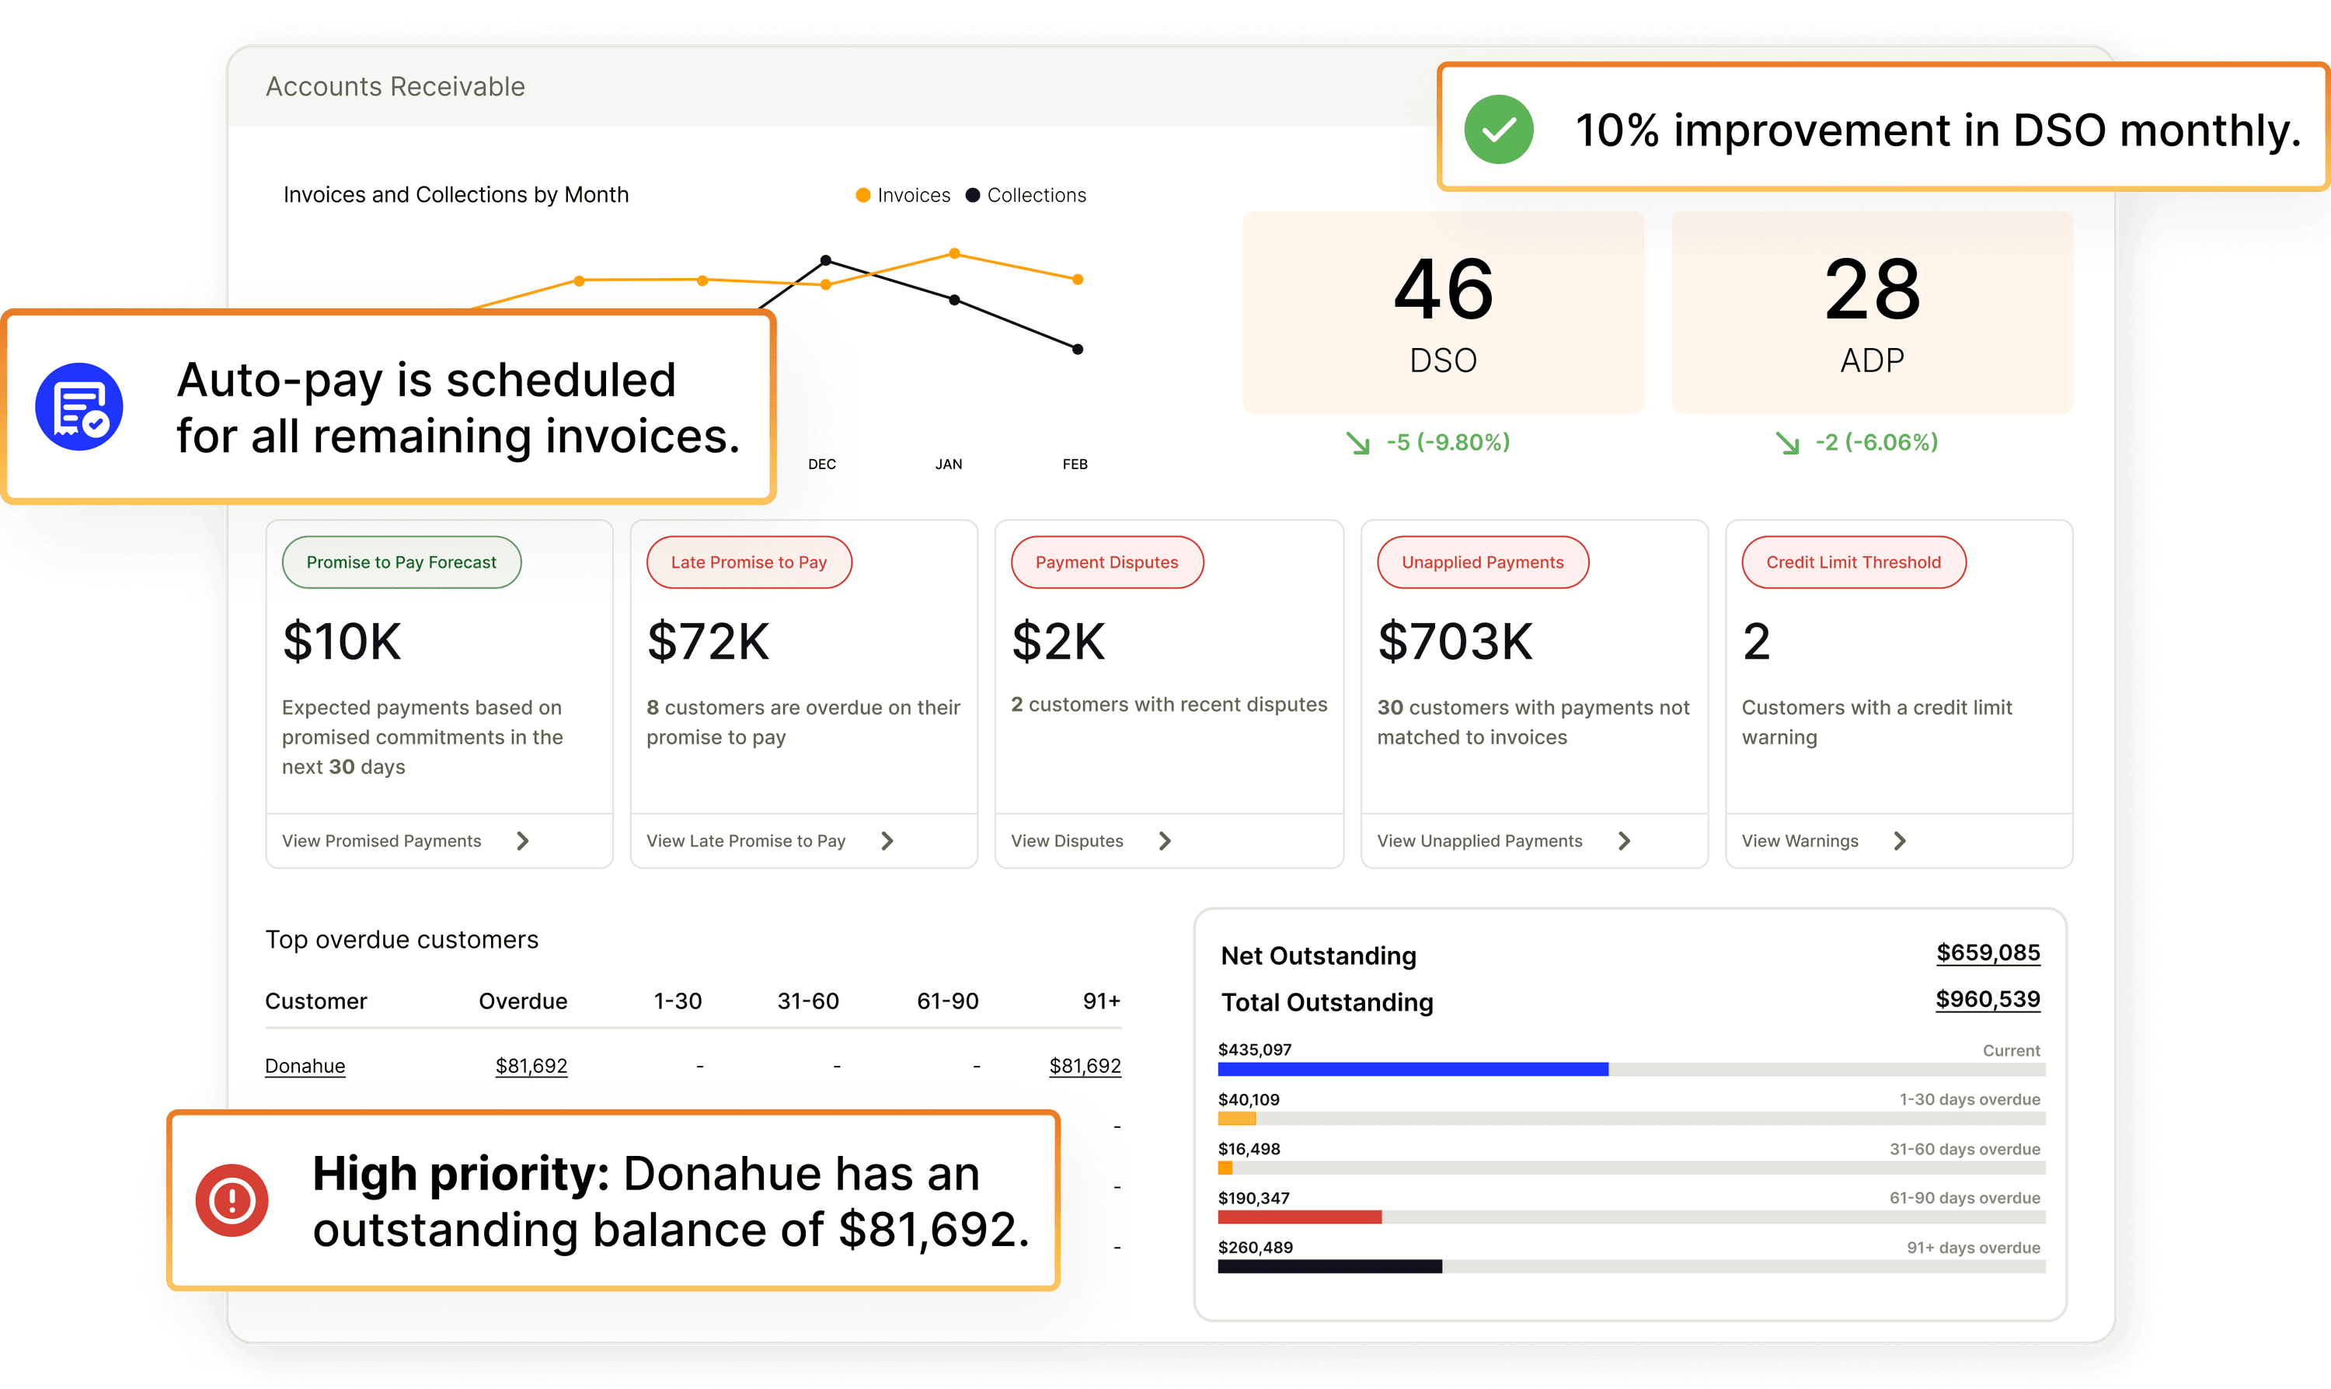Screen dimensions: 2331x1389
Task: Click the blue auto-pay invoice icon
Action: click(x=79, y=407)
